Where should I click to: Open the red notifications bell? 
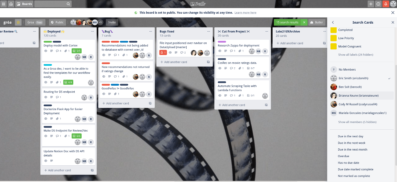point(386,4)
